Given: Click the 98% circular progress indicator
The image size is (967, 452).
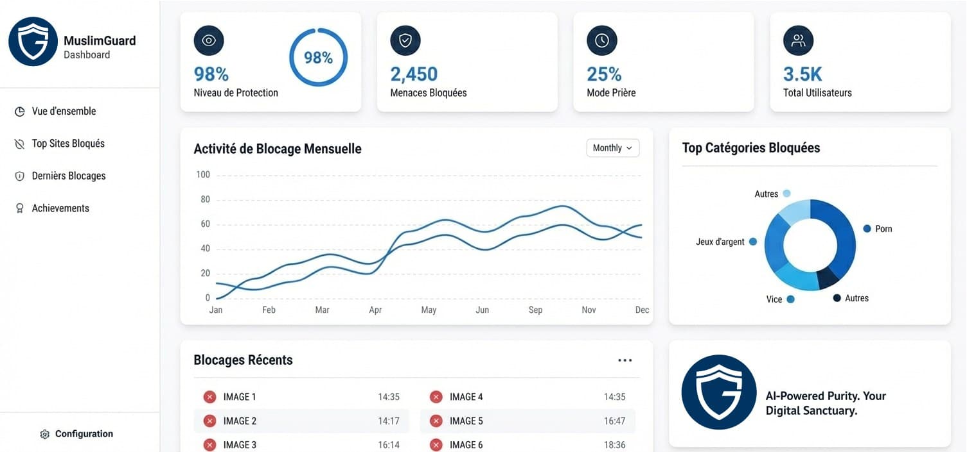Looking at the screenshot, I should click(318, 57).
